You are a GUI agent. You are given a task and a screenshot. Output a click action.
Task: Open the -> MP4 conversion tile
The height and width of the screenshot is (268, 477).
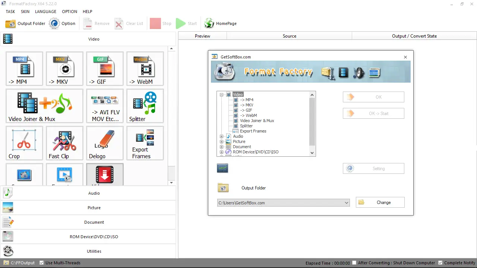coord(25,69)
